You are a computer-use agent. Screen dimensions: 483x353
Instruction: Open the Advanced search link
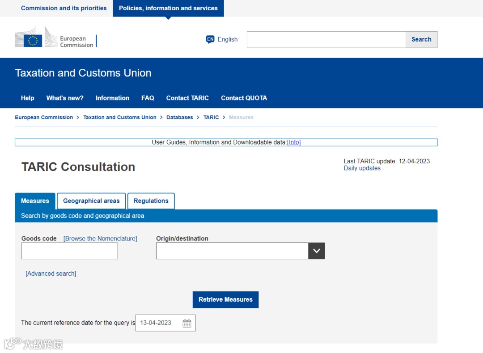click(x=51, y=274)
